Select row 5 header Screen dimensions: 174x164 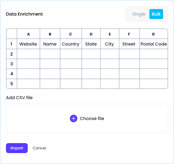(12, 84)
